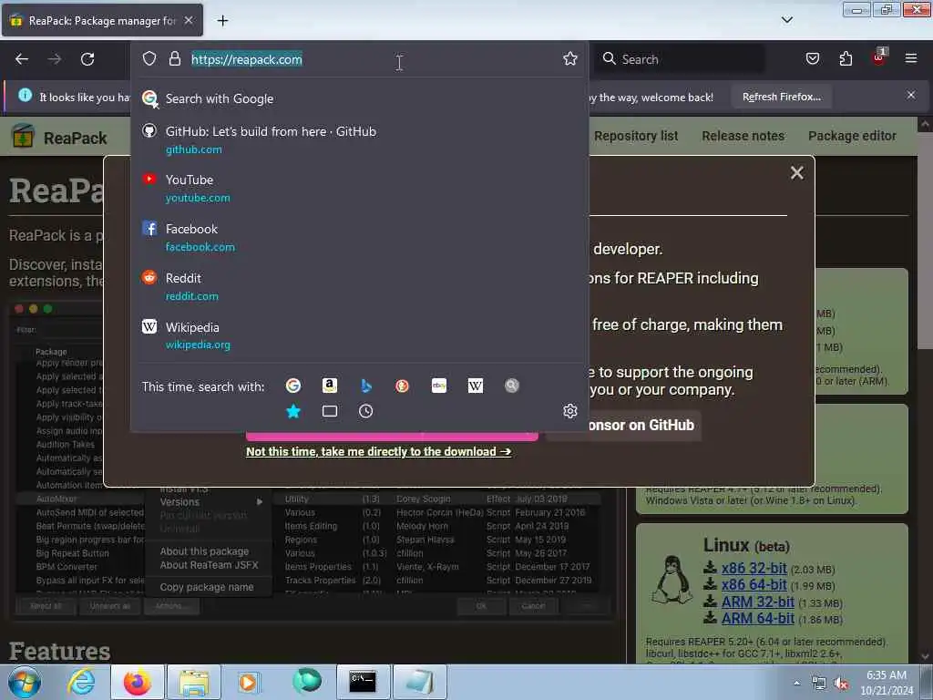
Task: Launch Internet Explorer from the taskbar
Action: coord(81,682)
